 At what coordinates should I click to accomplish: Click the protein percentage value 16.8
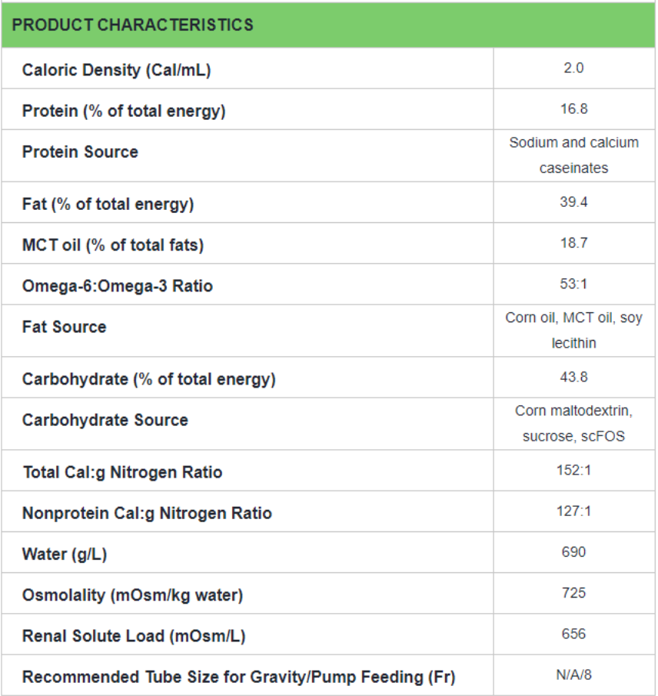pos(573,109)
